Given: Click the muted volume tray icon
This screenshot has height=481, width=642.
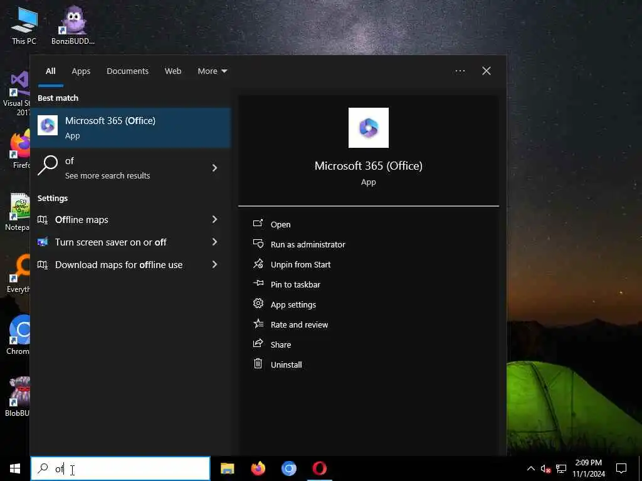Looking at the screenshot, I should click(x=545, y=468).
